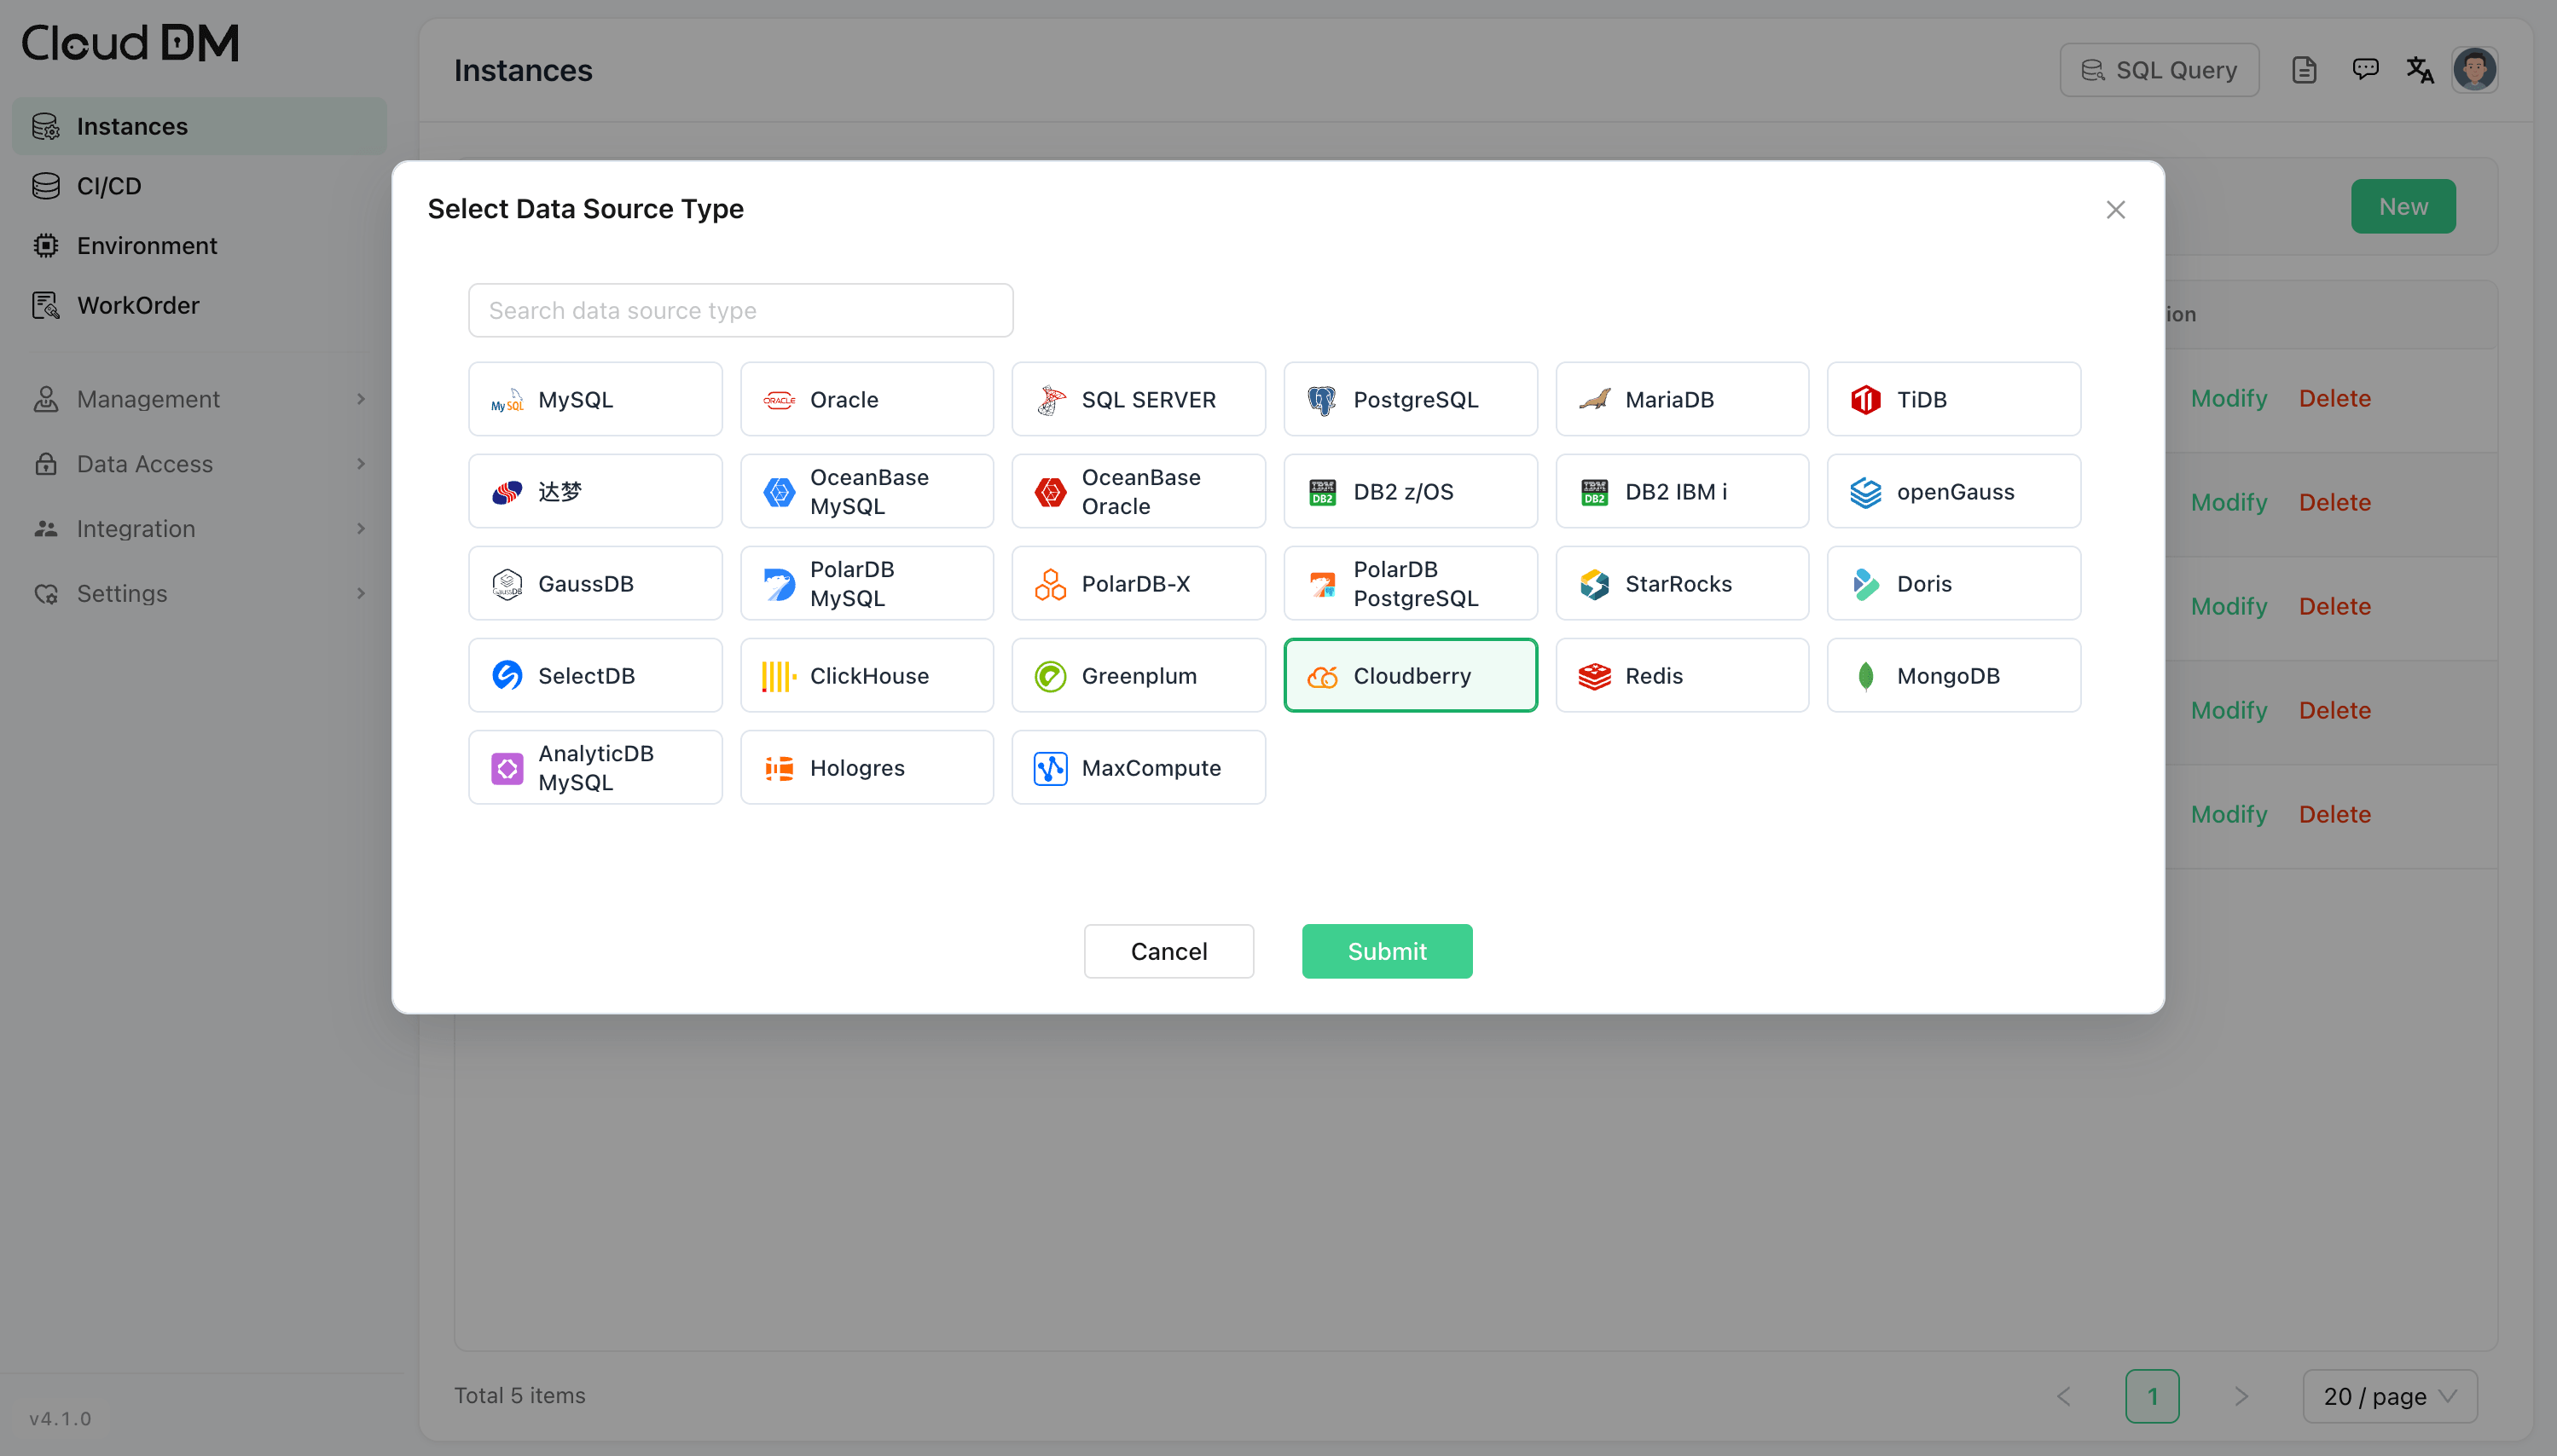Pick the Redis data source

click(1683, 675)
